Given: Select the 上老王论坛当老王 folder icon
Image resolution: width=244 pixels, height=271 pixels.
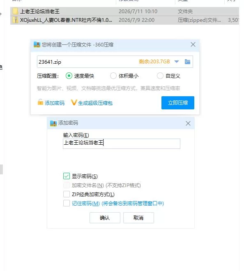Looking at the screenshot, I should click(15, 12).
